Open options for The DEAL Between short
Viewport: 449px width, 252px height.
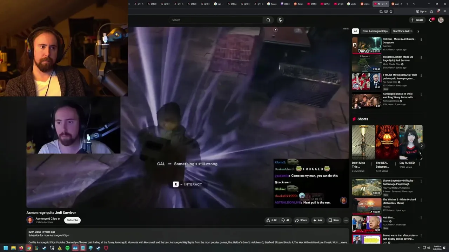(x=396, y=164)
